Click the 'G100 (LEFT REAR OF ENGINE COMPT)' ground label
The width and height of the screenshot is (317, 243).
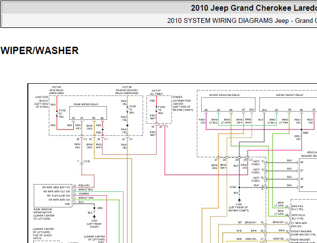pos(238,207)
